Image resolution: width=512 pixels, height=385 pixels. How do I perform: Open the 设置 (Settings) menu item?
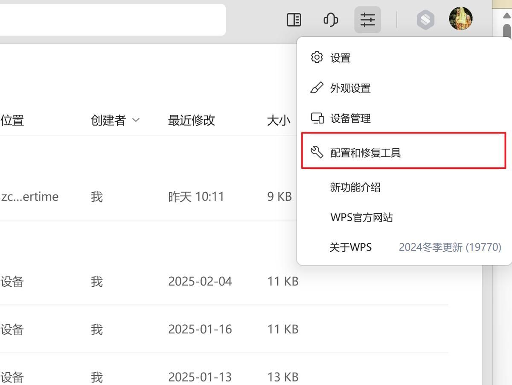click(x=340, y=57)
